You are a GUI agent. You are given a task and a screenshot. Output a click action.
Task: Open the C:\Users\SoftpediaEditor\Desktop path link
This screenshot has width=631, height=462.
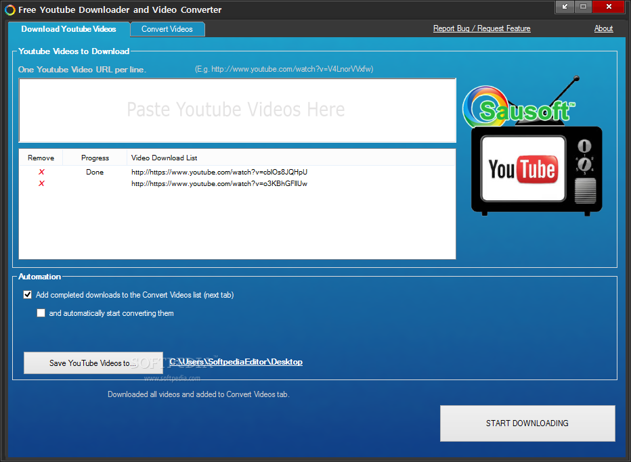pos(236,362)
